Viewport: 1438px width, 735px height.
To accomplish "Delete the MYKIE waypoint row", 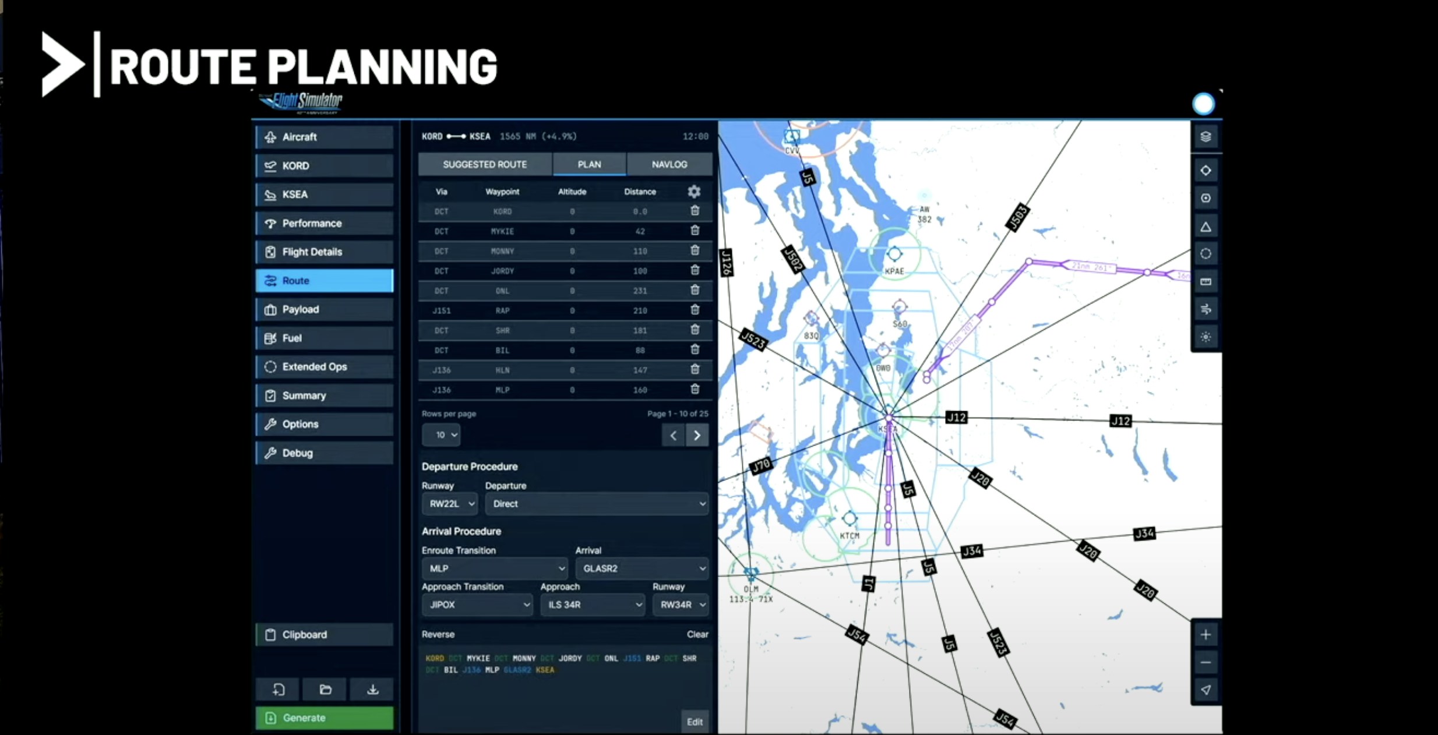I will [695, 231].
